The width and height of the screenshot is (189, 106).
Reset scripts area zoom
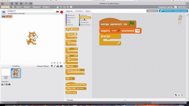(x=179, y=95)
